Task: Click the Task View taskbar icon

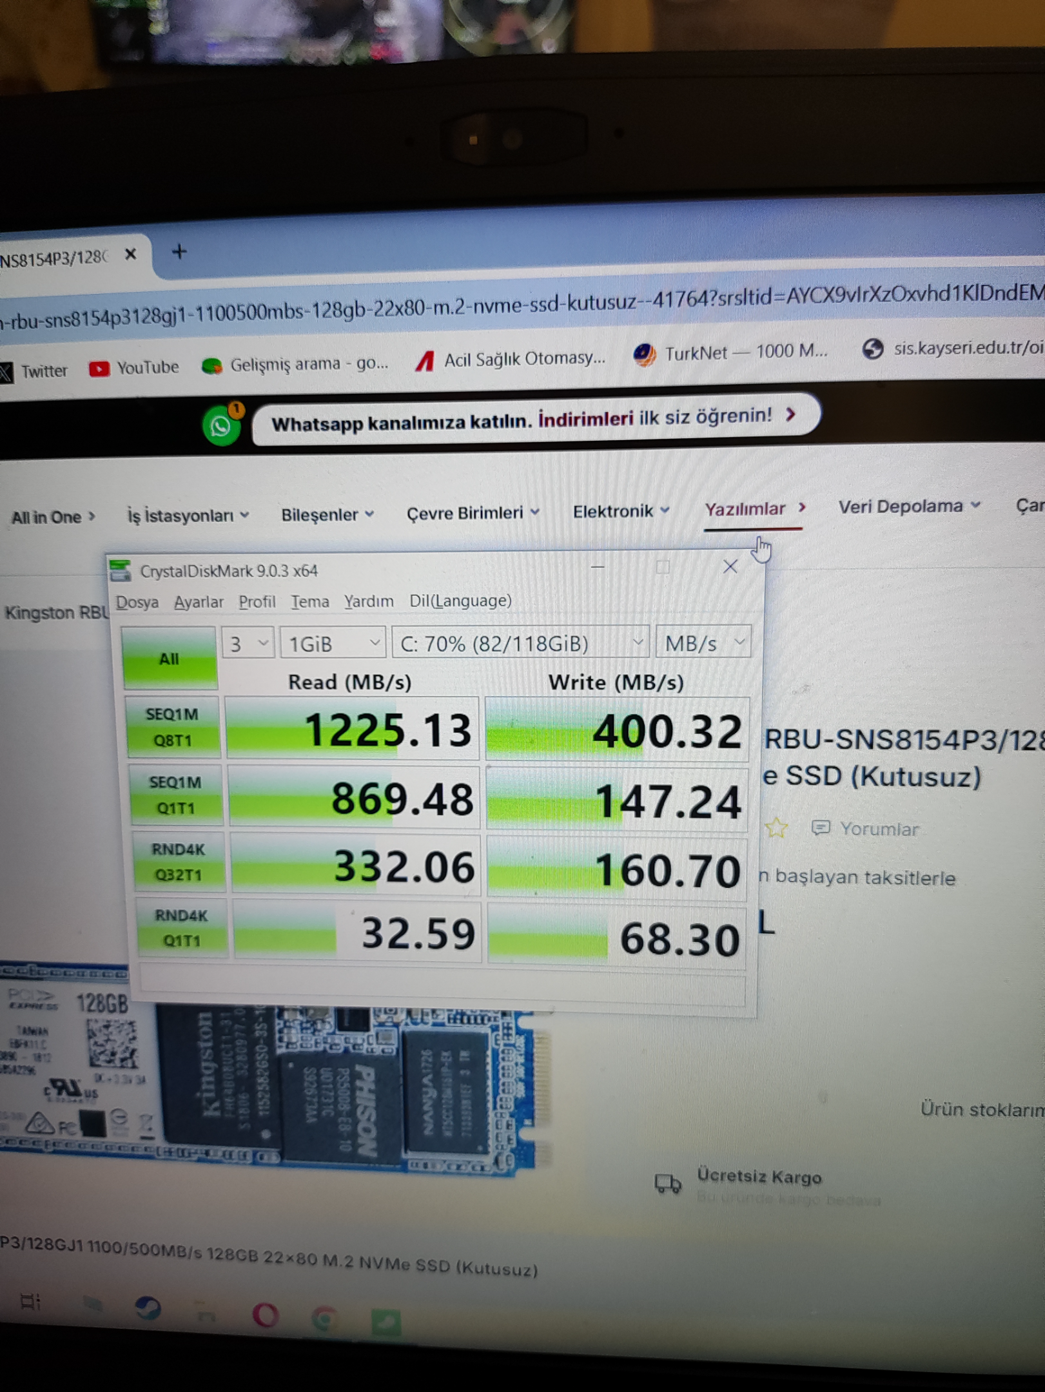Action: pyautogui.click(x=30, y=1301)
